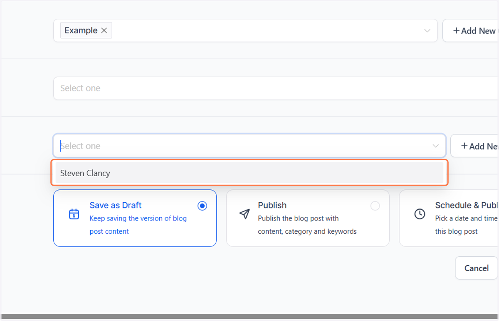
Task: Click the Publish card description text
Action: pos(307,225)
